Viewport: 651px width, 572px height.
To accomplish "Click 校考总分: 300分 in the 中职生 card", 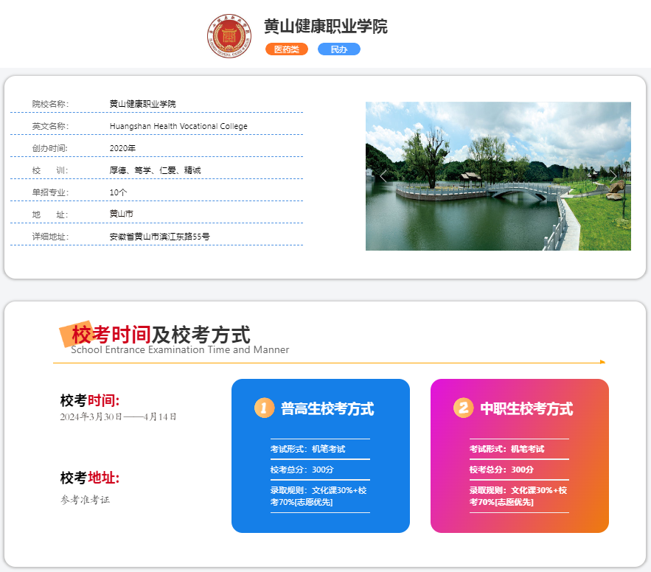I will click(x=501, y=470).
